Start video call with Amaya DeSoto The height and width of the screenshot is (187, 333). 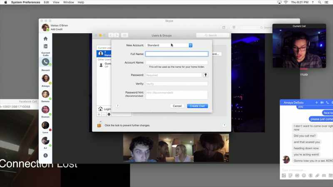coord(322,102)
